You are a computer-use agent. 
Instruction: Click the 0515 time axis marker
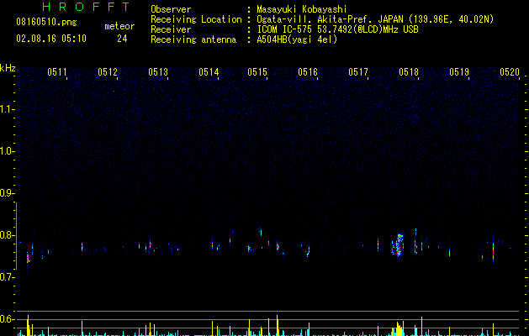tap(257, 71)
